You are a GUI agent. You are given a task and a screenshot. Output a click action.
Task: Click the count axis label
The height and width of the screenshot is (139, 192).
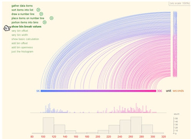click(177, 114)
